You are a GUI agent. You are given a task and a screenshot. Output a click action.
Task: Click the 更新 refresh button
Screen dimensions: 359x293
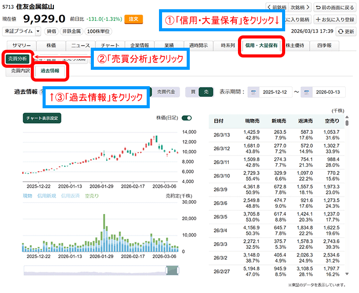pyautogui.click(x=346, y=31)
